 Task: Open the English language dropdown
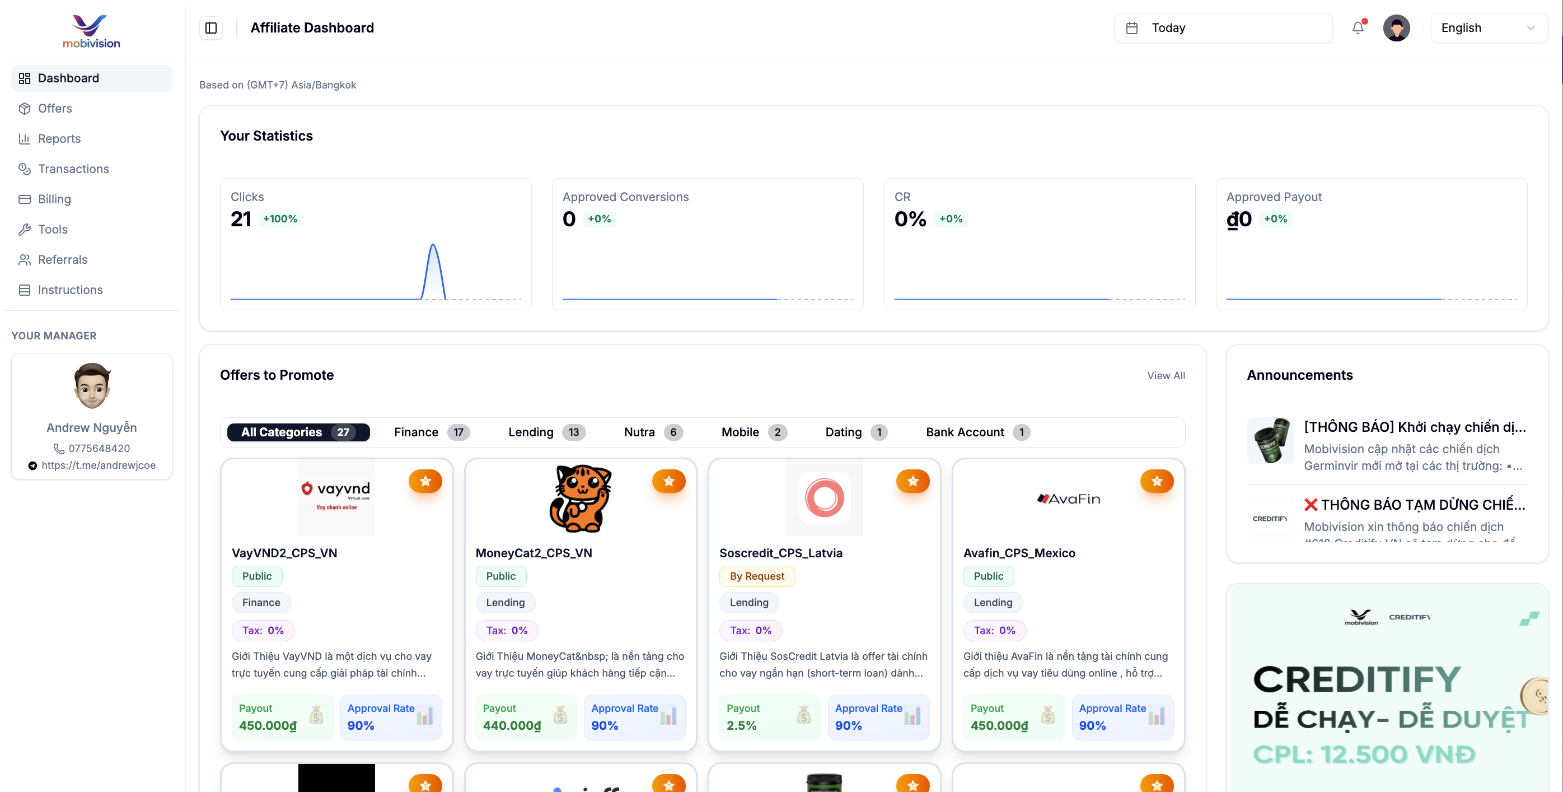tap(1488, 28)
